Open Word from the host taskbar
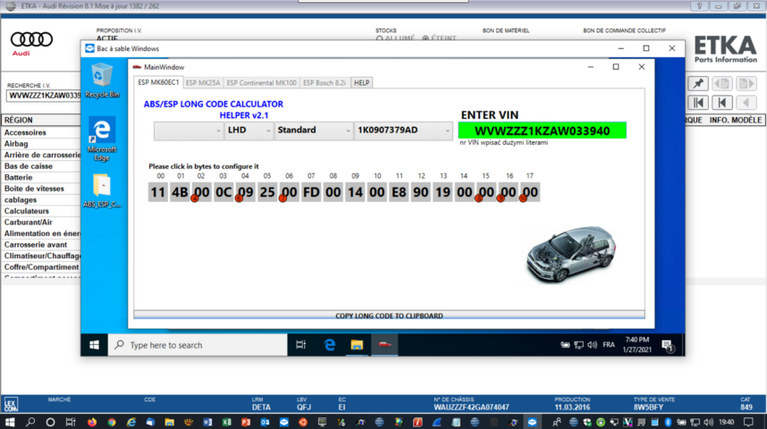767x429 pixels. (207, 422)
